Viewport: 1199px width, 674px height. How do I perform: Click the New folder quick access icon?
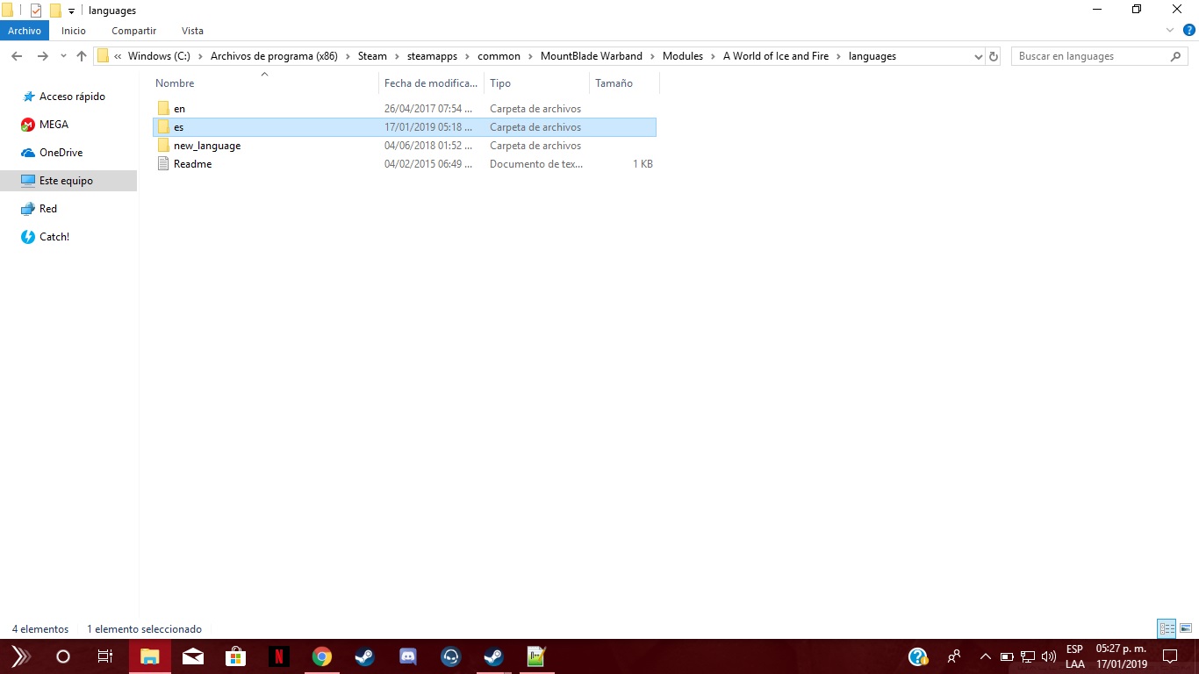[55, 11]
